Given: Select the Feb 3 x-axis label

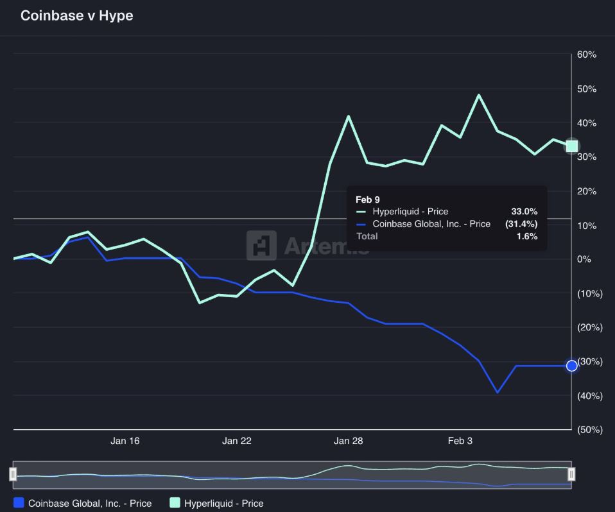Looking at the screenshot, I should pyautogui.click(x=460, y=441).
